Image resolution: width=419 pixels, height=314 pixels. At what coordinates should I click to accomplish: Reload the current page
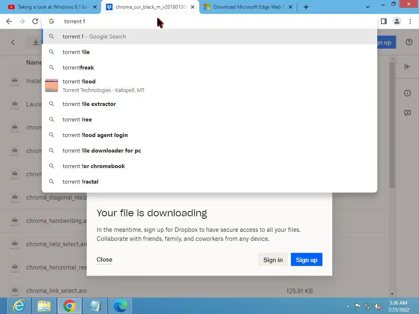click(x=35, y=21)
